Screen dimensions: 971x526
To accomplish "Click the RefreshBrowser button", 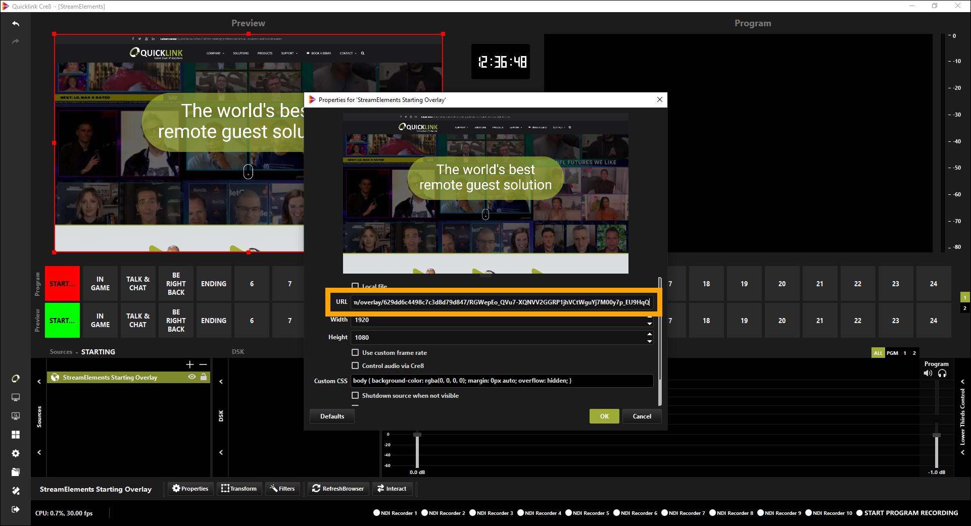I will [x=338, y=489].
